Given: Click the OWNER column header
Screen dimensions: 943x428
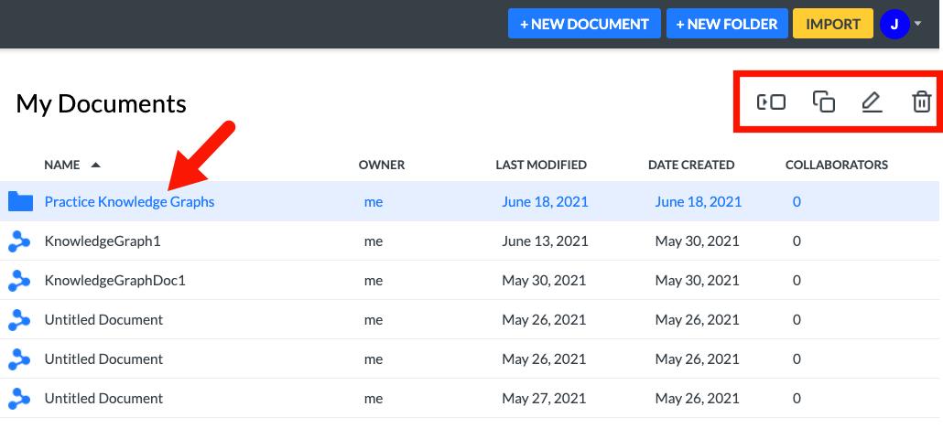Looking at the screenshot, I should pos(382,165).
